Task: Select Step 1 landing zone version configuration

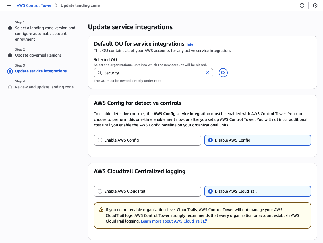Action: (45, 33)
